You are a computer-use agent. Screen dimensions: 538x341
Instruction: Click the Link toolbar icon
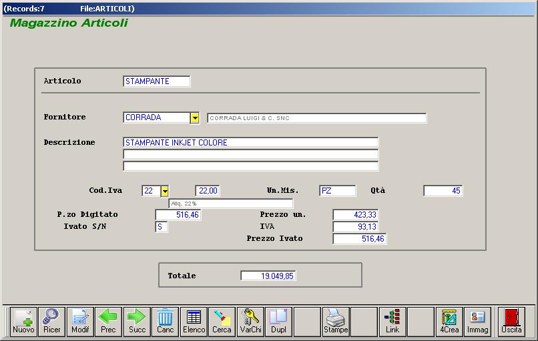(392, 322)
